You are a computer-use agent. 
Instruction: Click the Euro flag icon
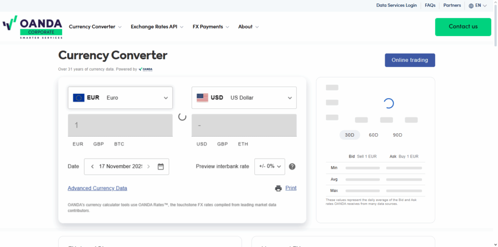pyautogui.click(x=79, y=98)
